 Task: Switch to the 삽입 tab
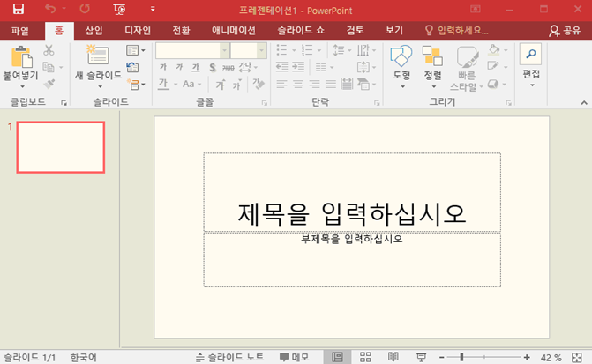(94, 31)
